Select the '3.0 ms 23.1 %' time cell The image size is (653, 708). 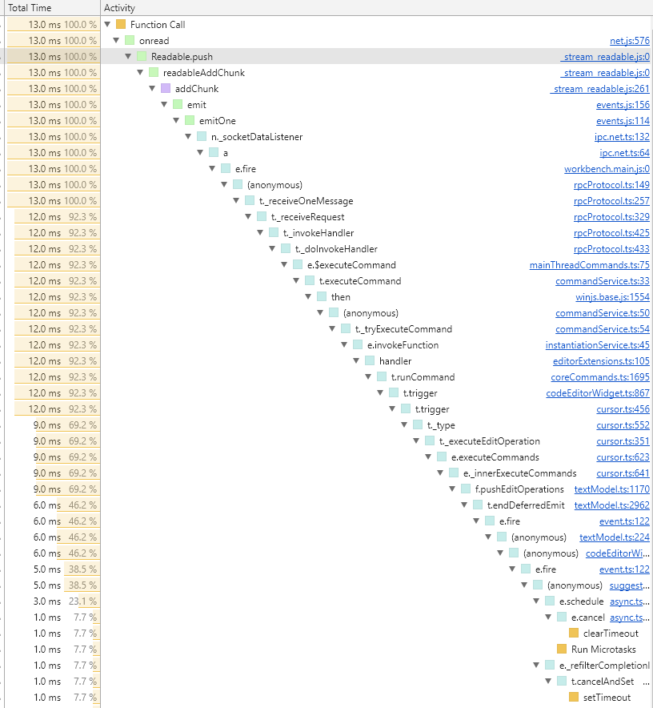click(x=52, y=601)
